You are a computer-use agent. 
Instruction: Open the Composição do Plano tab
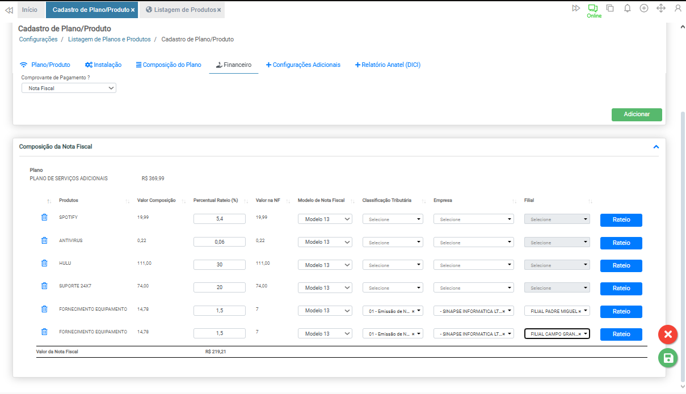tap(169, 65)
